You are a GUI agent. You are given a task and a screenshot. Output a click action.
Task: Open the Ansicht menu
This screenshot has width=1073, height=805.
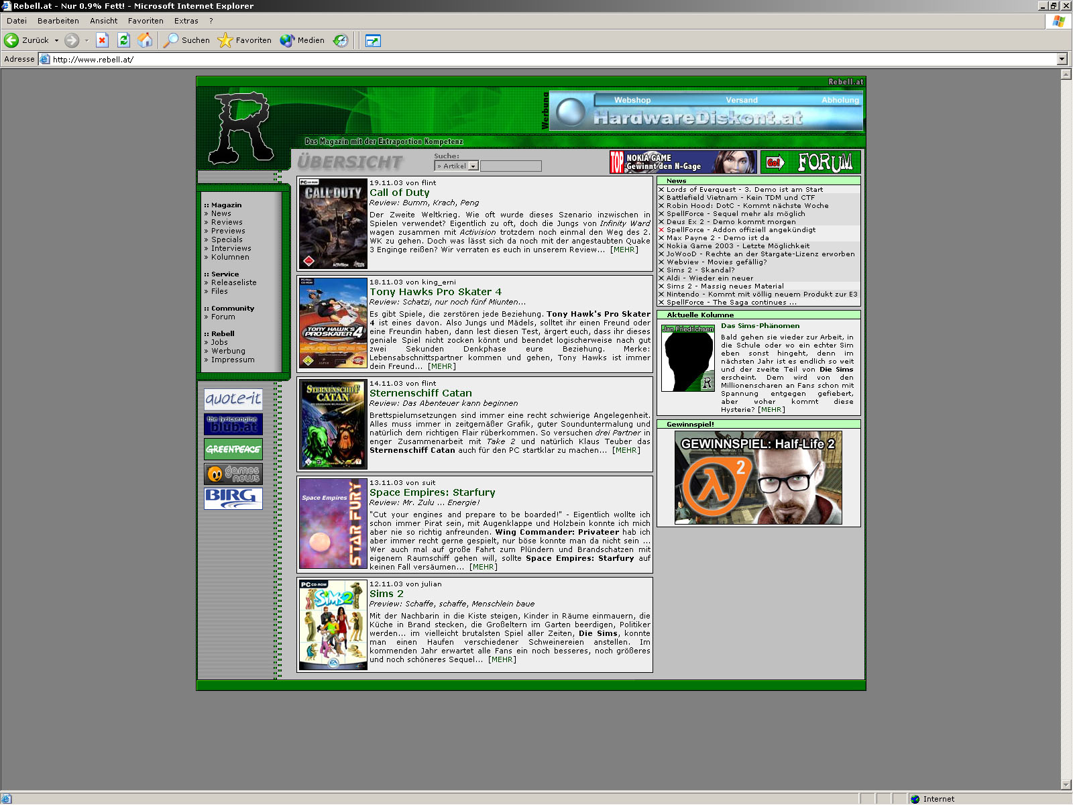(103, 21)
